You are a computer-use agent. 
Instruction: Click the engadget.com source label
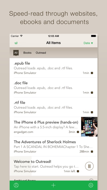click(23, 132)
